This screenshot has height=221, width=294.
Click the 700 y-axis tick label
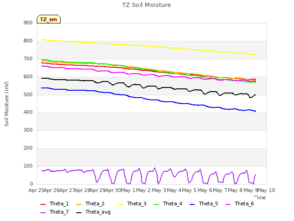click(28, 59)
